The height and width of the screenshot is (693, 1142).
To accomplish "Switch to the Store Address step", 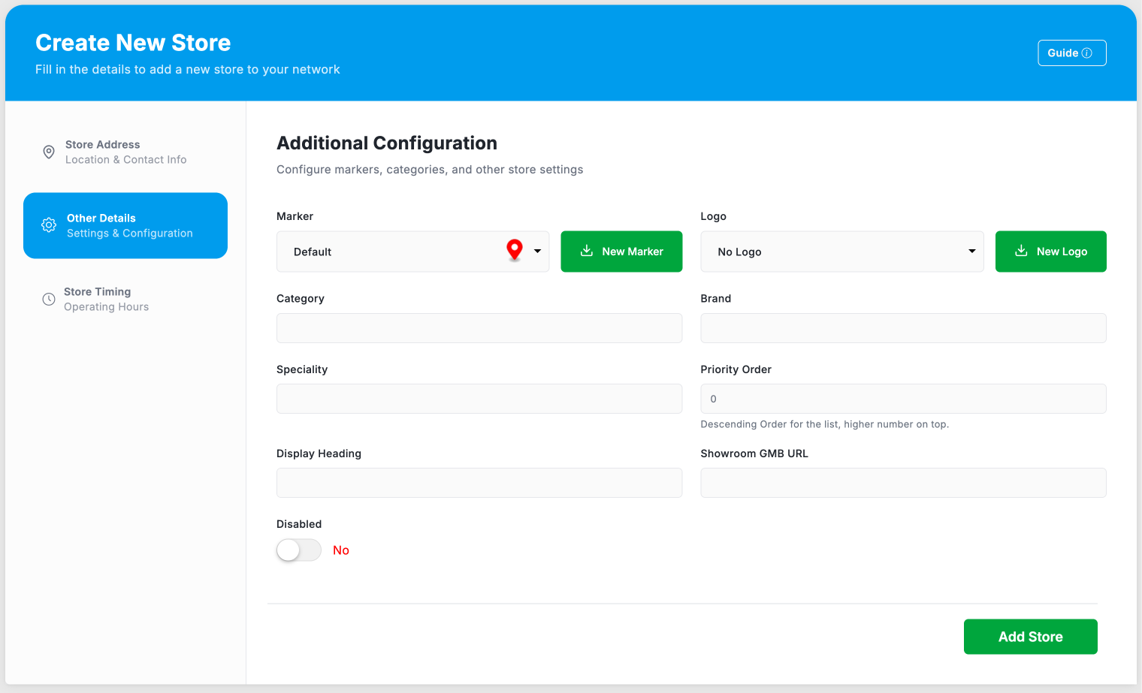I will tap(125, 152).
